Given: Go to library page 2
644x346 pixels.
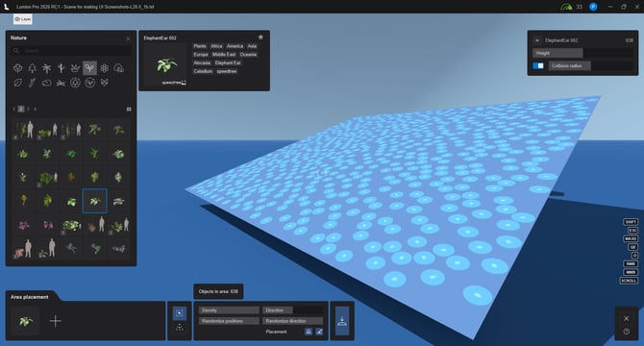Looking at the screenshot, I should [21, 110].
